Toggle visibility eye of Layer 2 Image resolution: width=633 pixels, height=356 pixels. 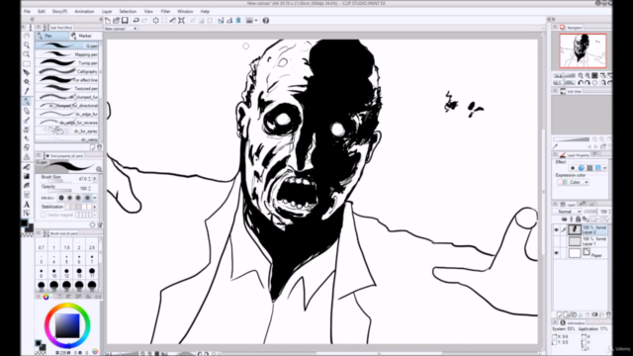coord(556,230)
